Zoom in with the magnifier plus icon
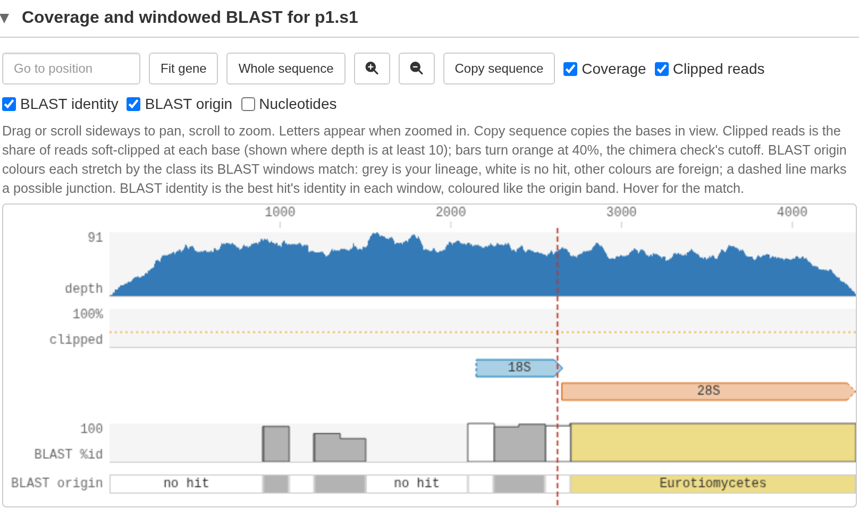Screen dimensions: 859x509 click(372, 69)
